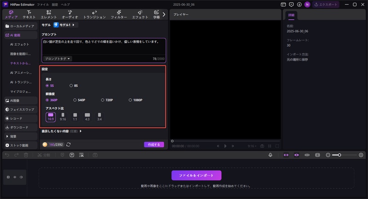Expand 背景 section in sidebar
Viewport: 368px width, 199px height.
click(x=21, y=136)
